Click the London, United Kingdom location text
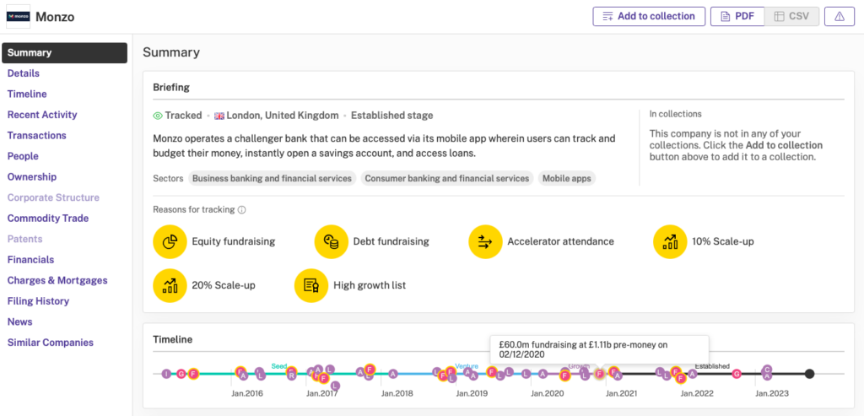 283,116
